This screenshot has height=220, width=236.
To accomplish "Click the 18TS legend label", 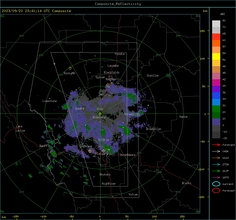I will click(x=226, y=178).
